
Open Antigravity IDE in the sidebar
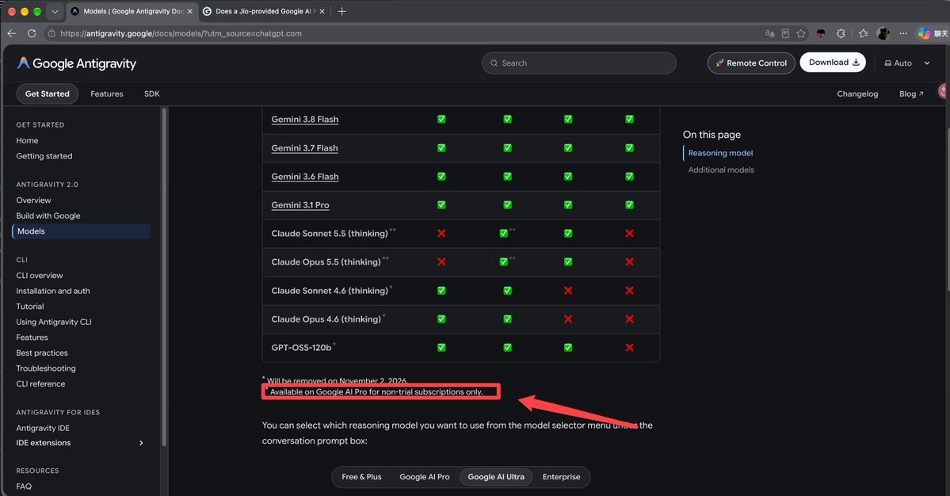(x=43, y=428)
